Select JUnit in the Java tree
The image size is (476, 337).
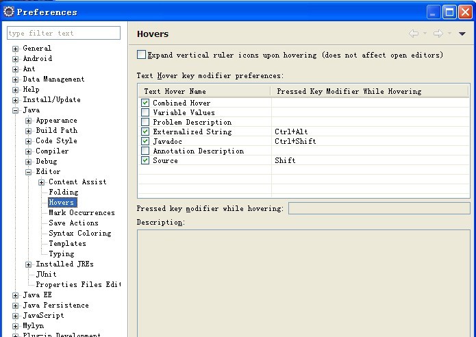click(x=46, y=274)
